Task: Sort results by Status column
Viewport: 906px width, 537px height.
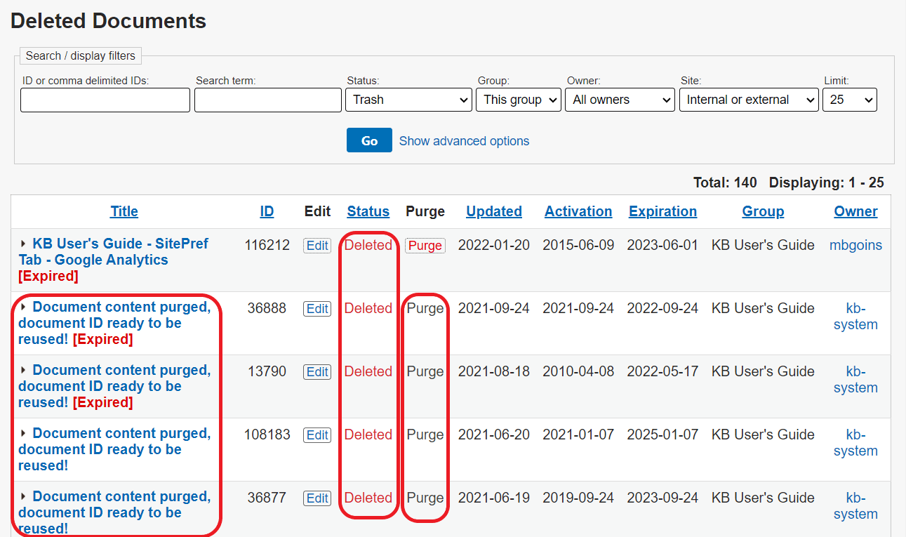Action: click(x=368, y=211)
